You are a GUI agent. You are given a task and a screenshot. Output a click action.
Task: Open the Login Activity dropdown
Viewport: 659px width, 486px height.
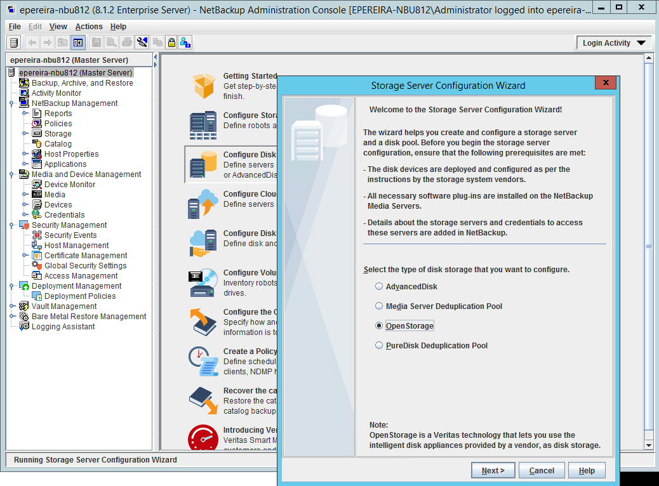click(x=614, y=43)
